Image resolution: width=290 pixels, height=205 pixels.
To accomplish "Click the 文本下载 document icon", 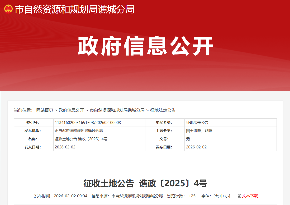I will coord(240,196).
